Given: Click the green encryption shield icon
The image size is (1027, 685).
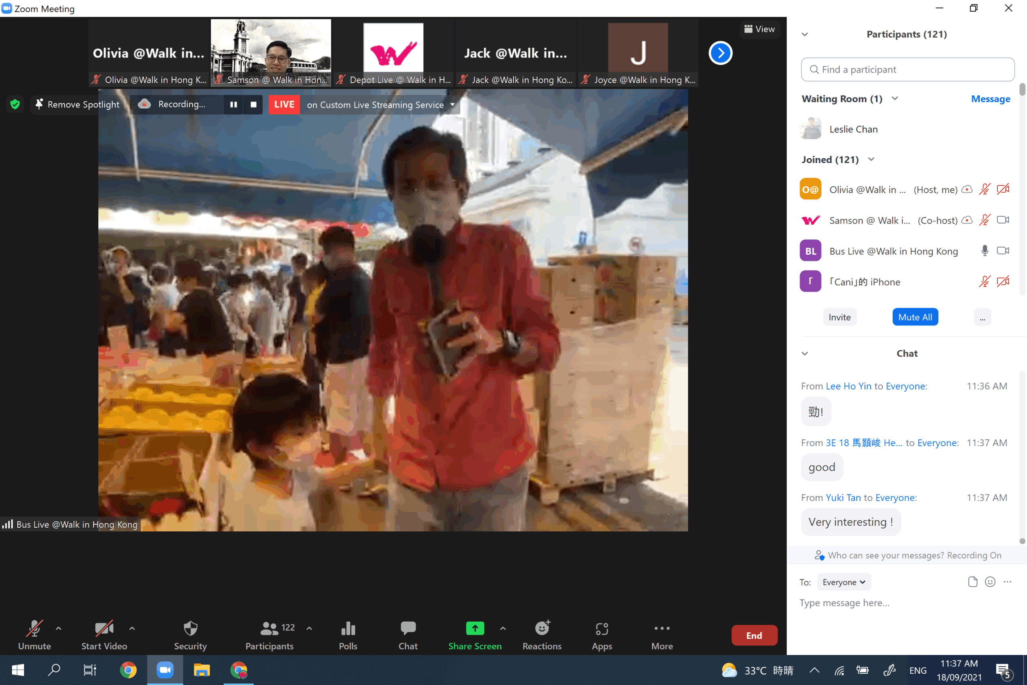Looking at the screenshot, I should click(x=15, y=104).
